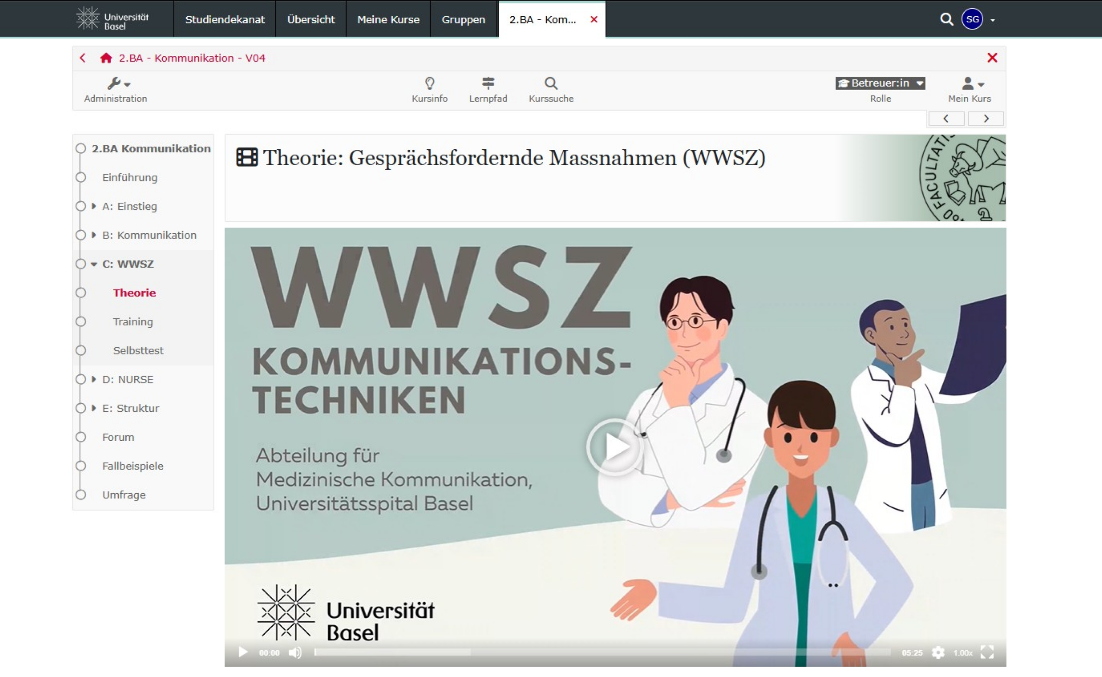
Task: Go back with the red breadcrumb arrow
Action: point(83,58)
